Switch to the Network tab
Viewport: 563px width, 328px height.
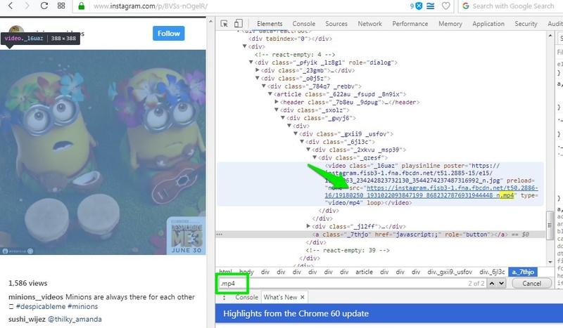[369, 23]
